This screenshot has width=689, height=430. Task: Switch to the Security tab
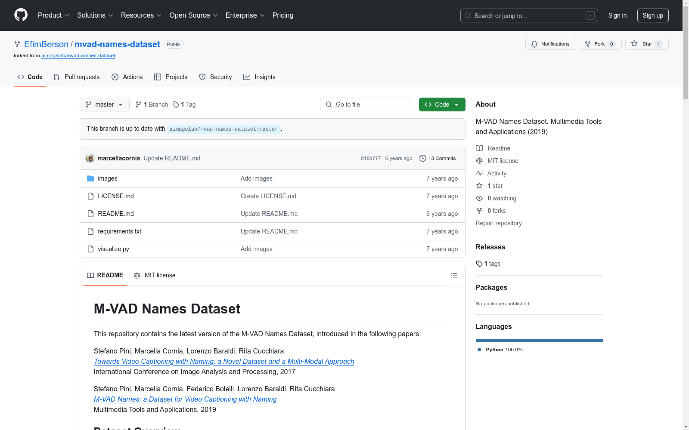pyautogui.click(x=215, y=77)
